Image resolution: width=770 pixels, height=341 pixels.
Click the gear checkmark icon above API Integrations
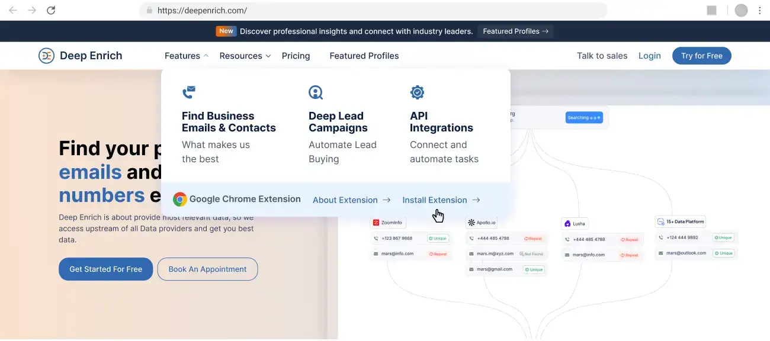[417, 92]
